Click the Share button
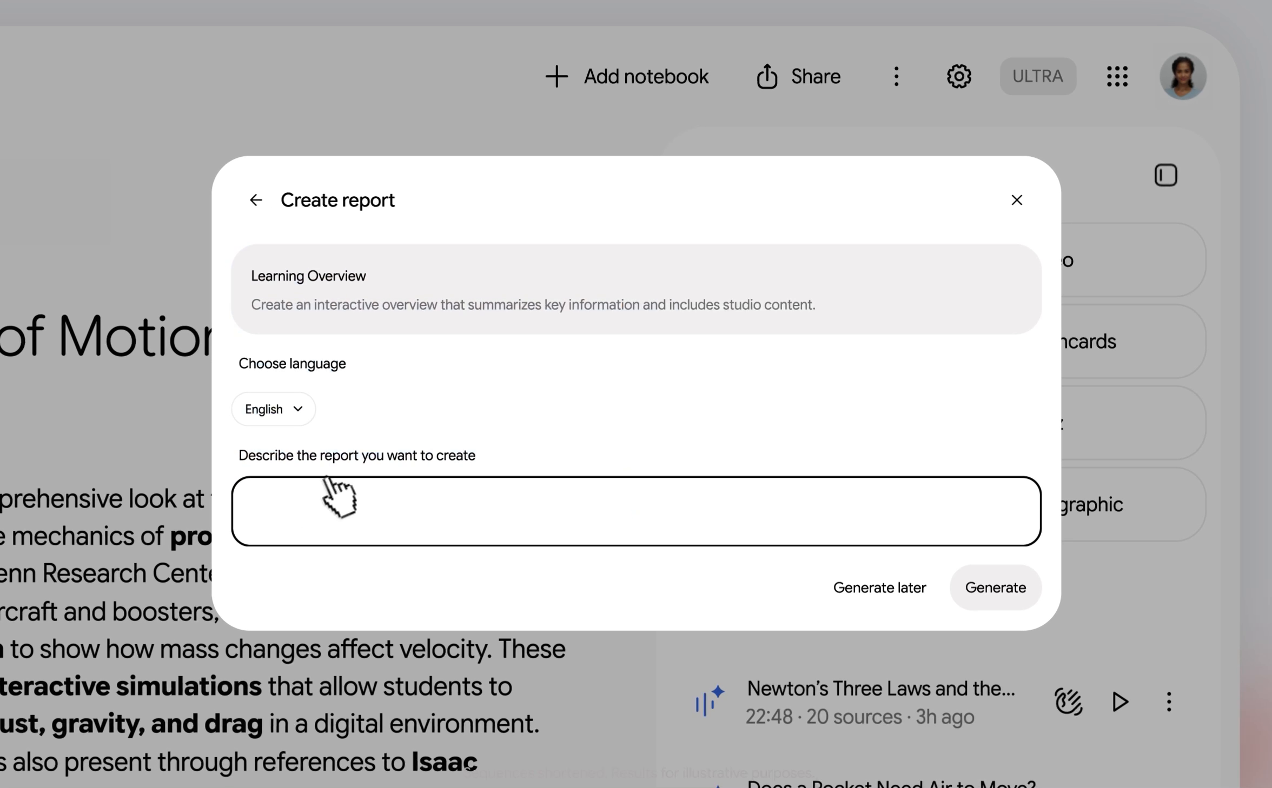This screenshot has width=1272, height=788. [798, 77]
